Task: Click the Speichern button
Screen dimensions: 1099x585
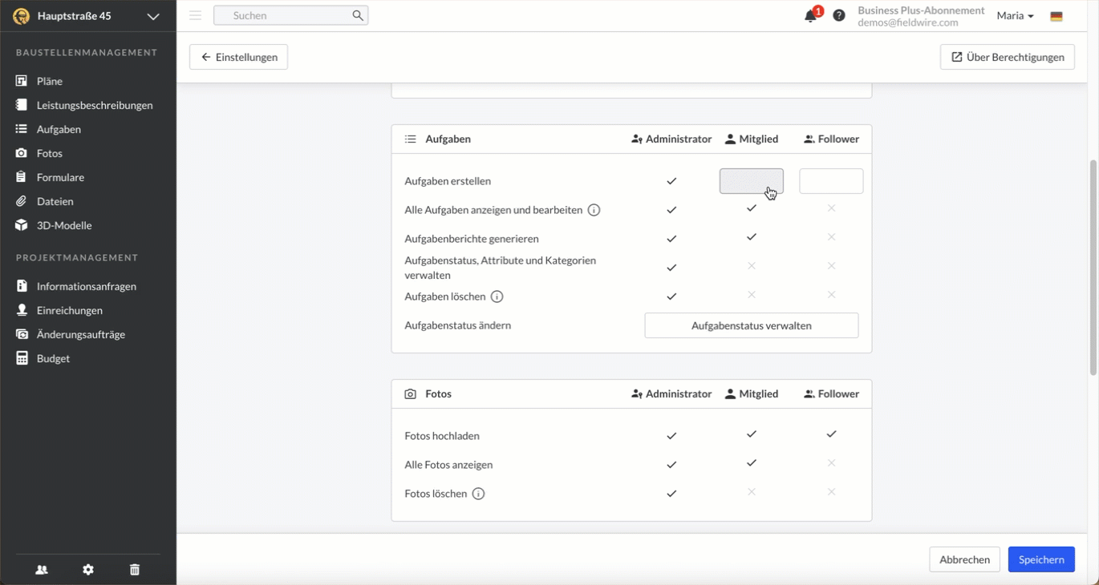Action: (x=1040, y=559)
